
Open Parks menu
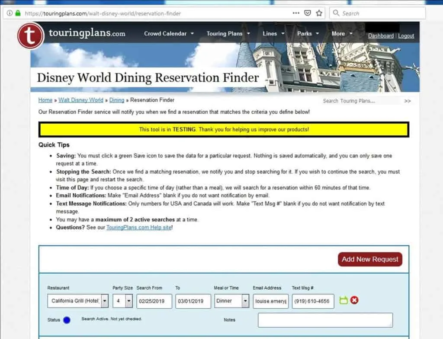[x=308, y=34]
